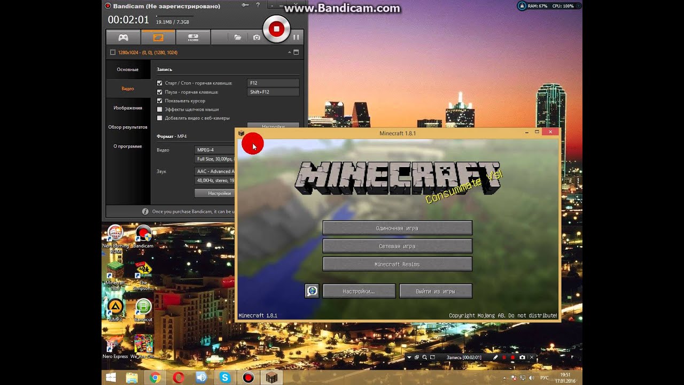Toggle the capture area window icon
The image size is (684, 385).
(296, 52)
